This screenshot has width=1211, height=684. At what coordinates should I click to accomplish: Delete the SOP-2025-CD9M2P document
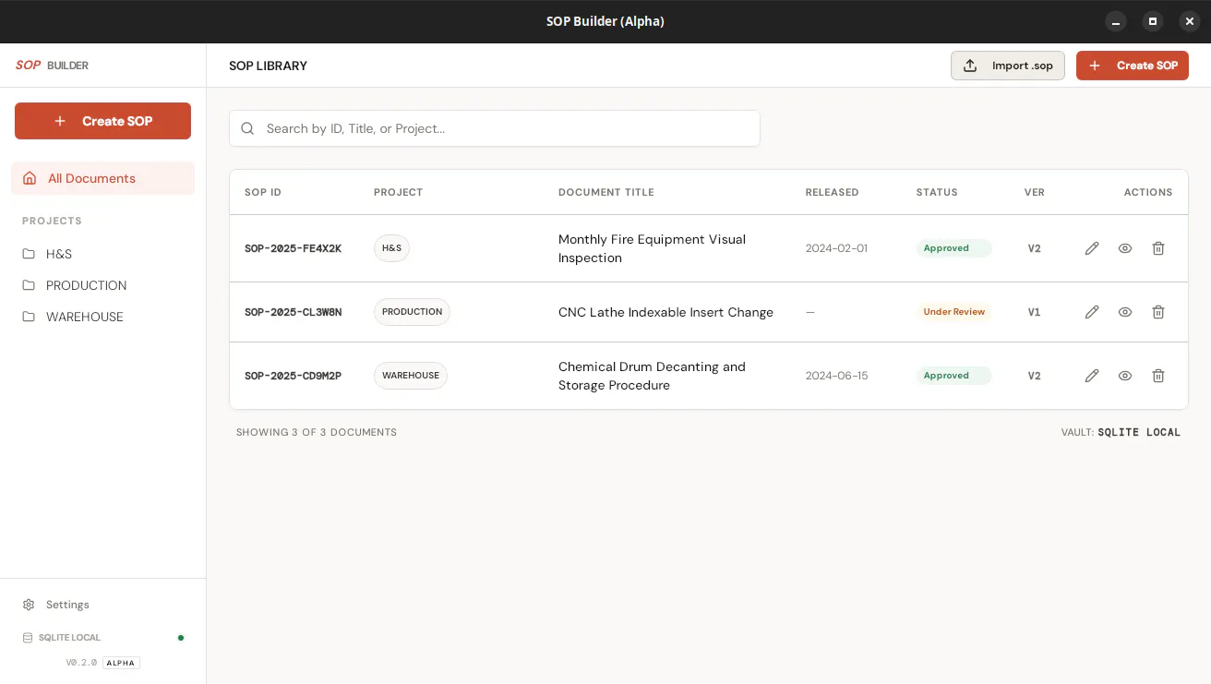click(1158, 376)
